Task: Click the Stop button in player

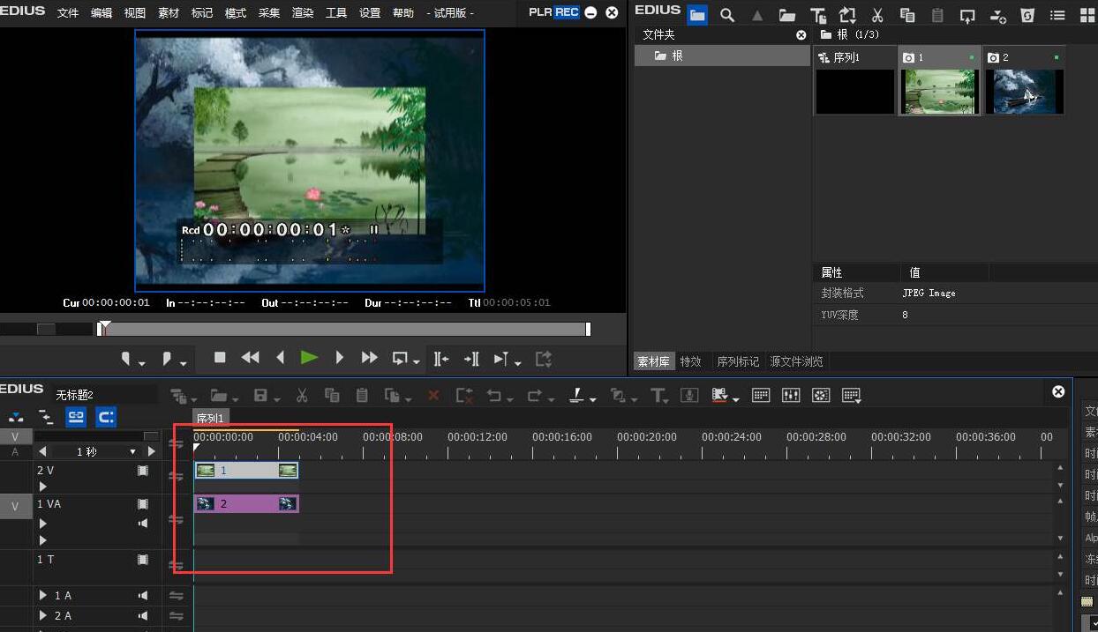Action: point(221,358)
